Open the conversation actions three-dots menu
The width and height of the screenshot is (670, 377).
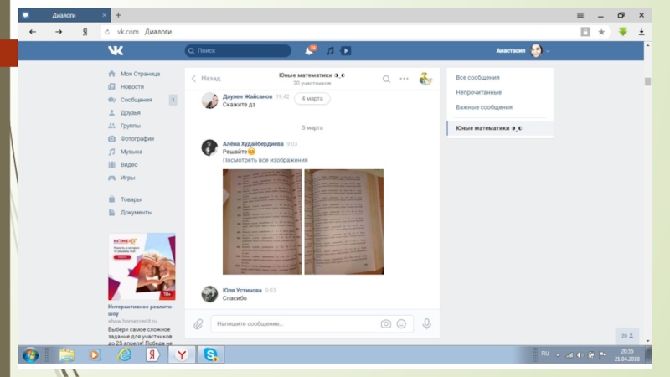pos(404,79)
